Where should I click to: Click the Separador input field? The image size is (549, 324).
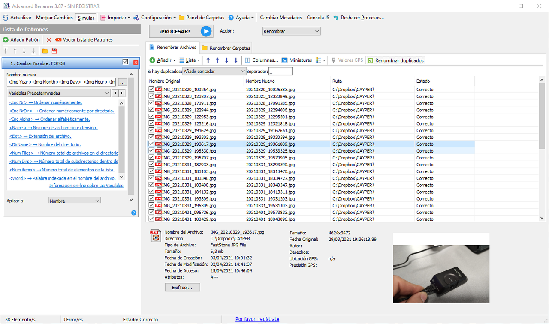281,71
